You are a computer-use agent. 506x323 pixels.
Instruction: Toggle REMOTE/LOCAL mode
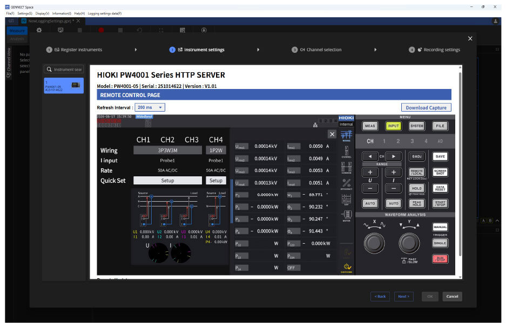pos(417,172)
